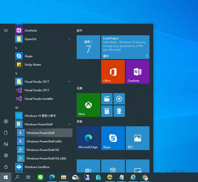Screen dimensions: 198x182
Task: Open the CodeProject mail tile
Action: click(x=125, y=47)
